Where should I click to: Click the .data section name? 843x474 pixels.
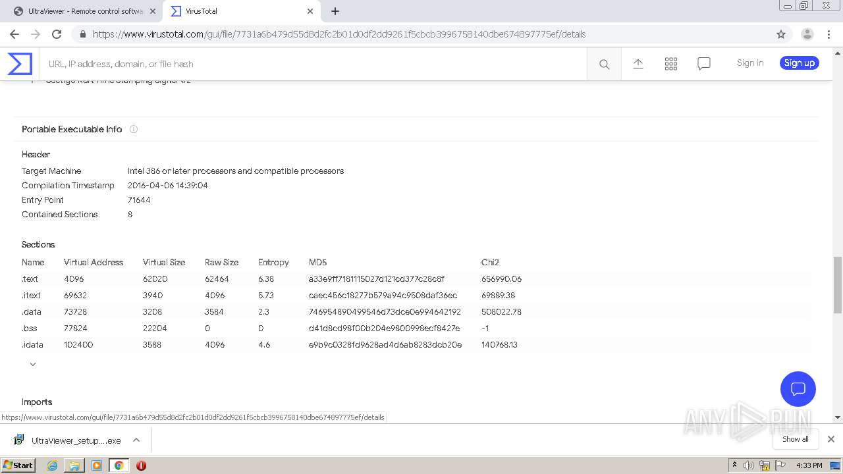tap(32, 312)
